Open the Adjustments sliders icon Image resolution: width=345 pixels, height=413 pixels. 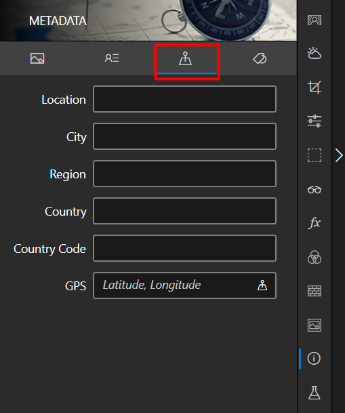pyautogui.click(x=314, y=121)
